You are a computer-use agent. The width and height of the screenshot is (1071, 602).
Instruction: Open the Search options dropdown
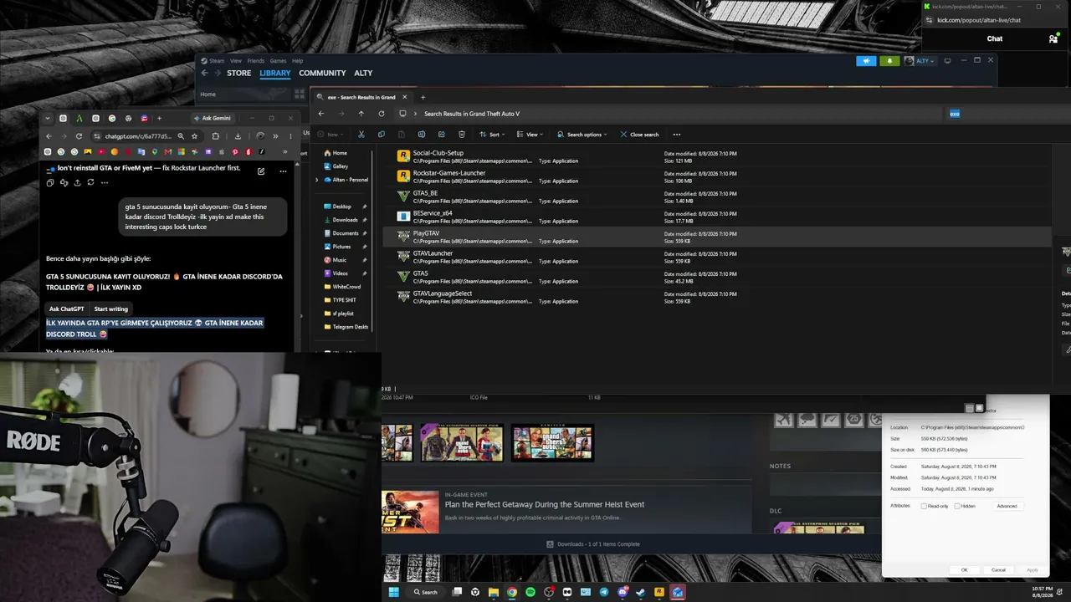click(x=582, y=135)
